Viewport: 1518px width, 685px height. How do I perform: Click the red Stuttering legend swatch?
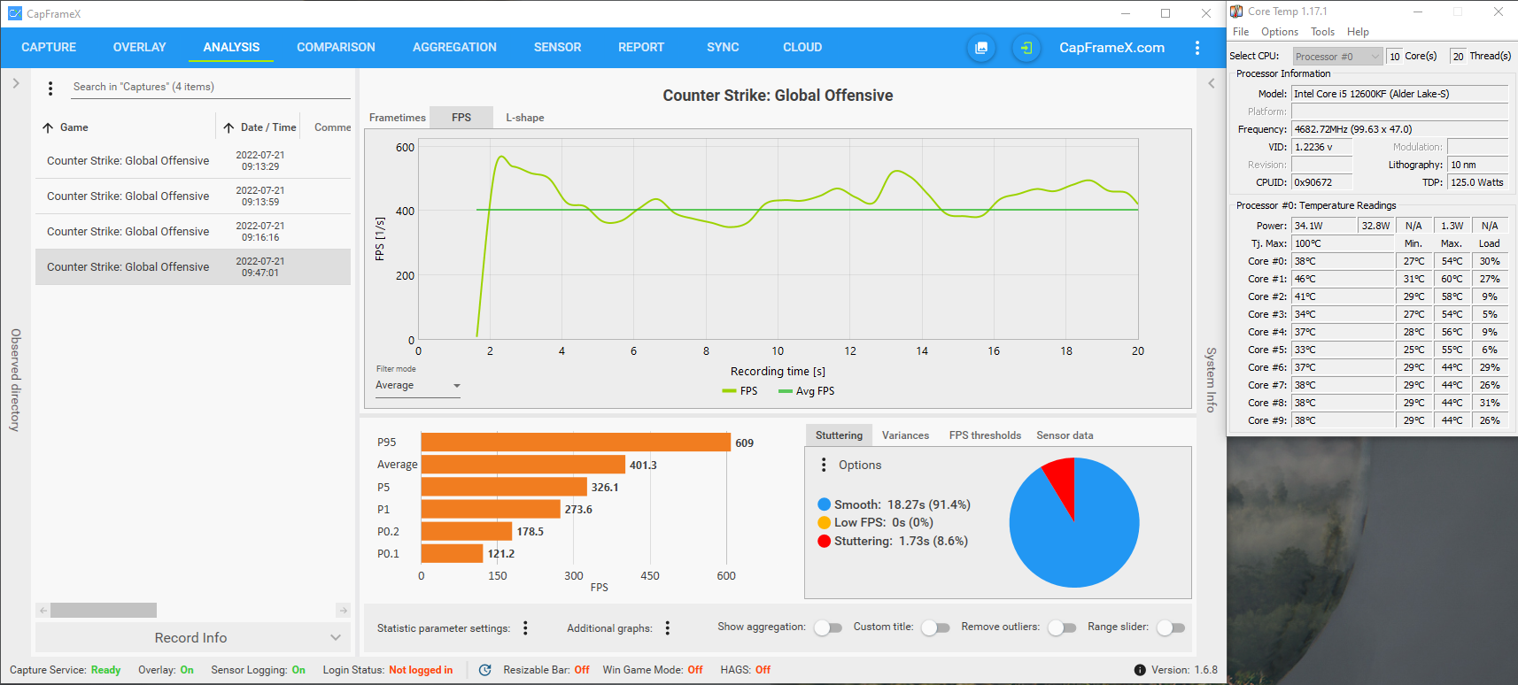[825, 542]
